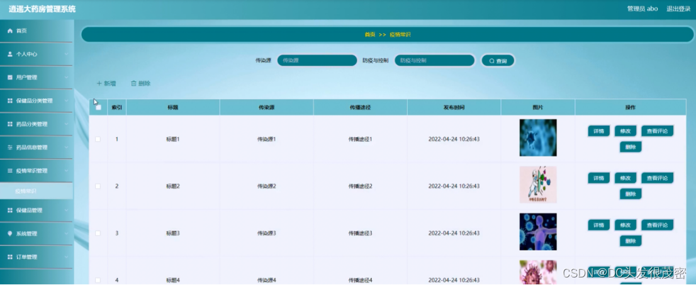Click the sliders icon for 药品信息管理

pyautogui.click(x=10, y=147)
